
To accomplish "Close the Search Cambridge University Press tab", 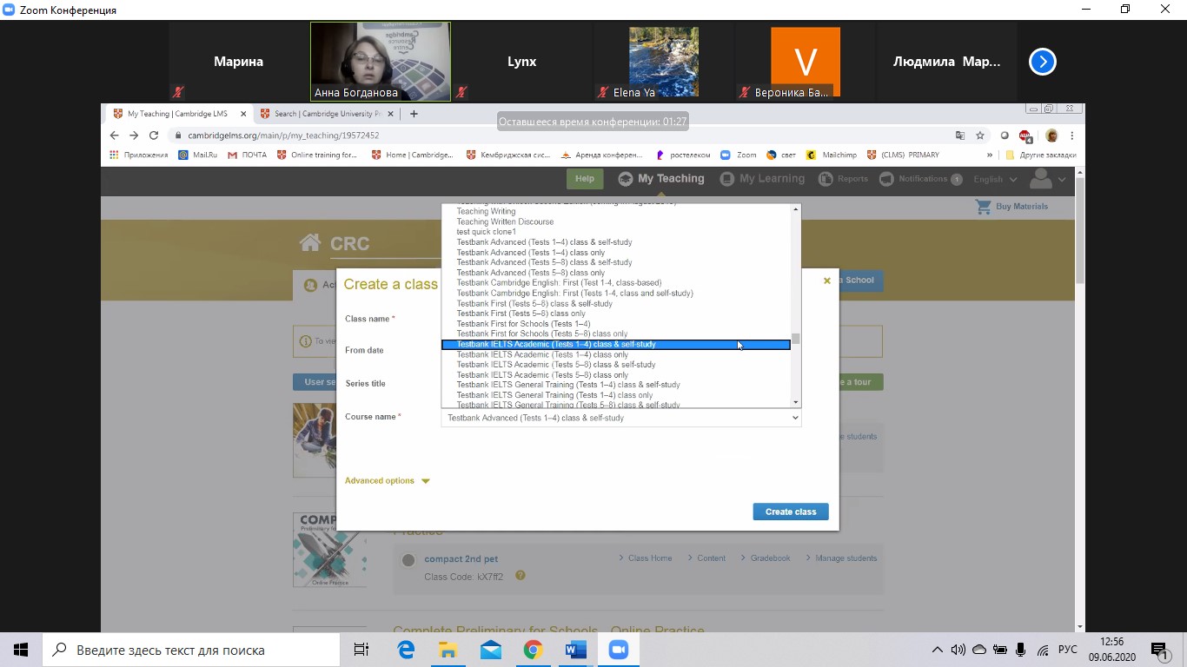I will [390, 114].
